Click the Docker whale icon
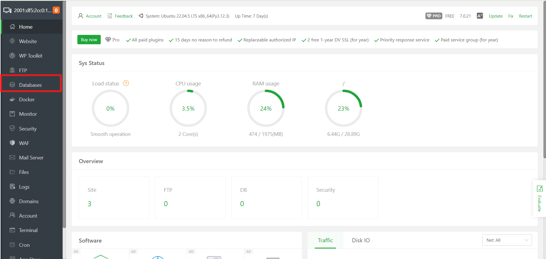 click(12, 99)
